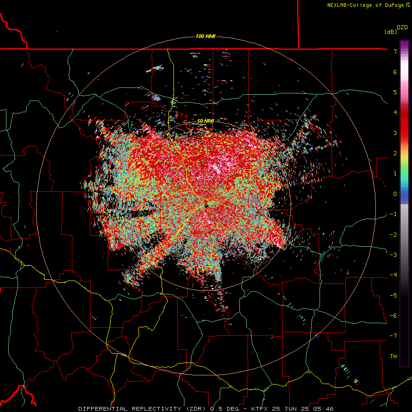Click the 1 value on color scale
Screen dimensions: 412x412
coord(395,173)
